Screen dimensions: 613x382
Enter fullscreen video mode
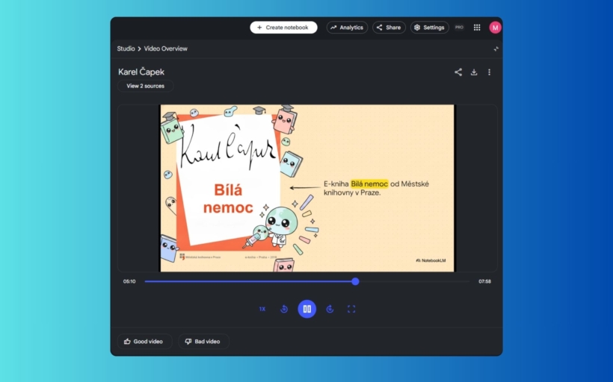pos(351,309)
